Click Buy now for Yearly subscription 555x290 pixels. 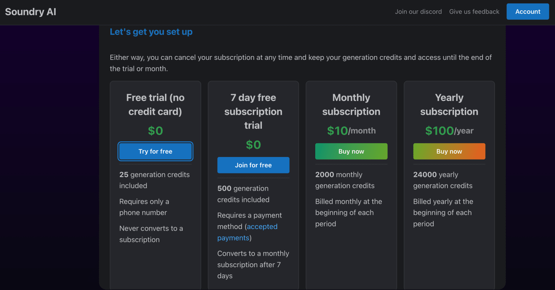[x=449, y=151]
